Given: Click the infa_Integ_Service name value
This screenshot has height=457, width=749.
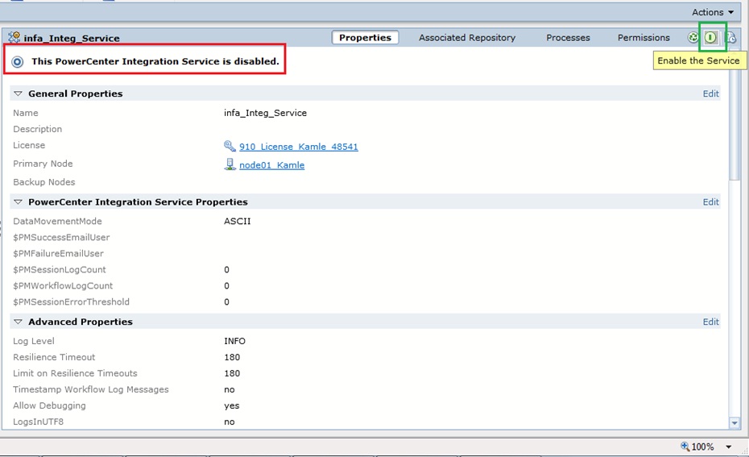Looking at the screenshot, I should pos(265,113).
